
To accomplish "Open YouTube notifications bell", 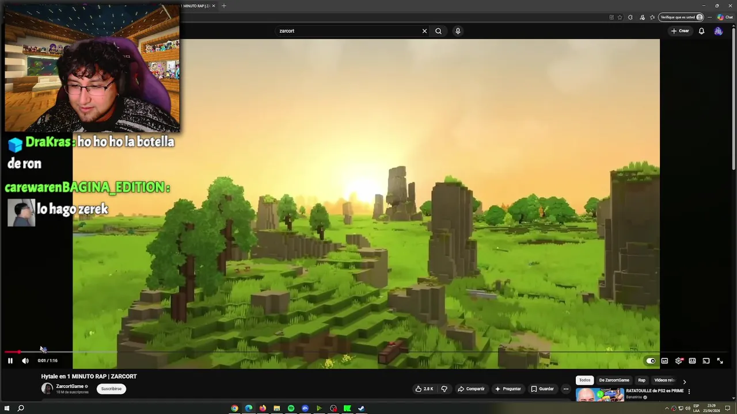I will pyautogui.click(x=701, y=31).
